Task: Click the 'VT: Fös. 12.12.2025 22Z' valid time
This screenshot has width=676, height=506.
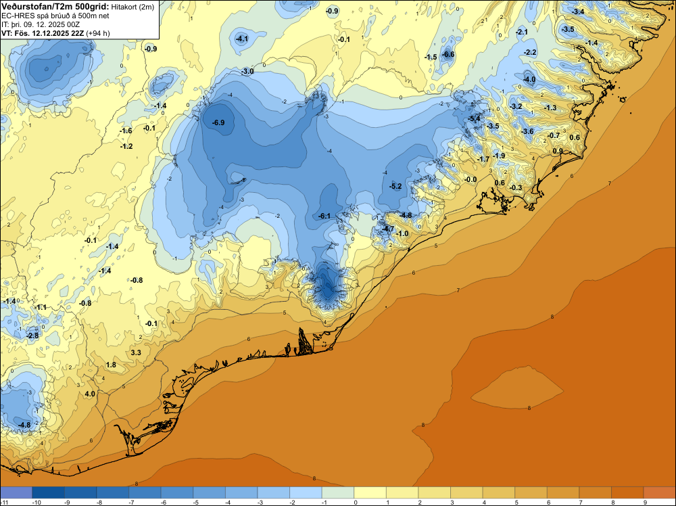Action: 43,33
